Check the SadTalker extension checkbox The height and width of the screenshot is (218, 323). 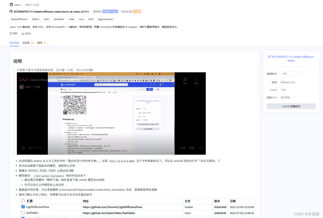click(23, 213)
